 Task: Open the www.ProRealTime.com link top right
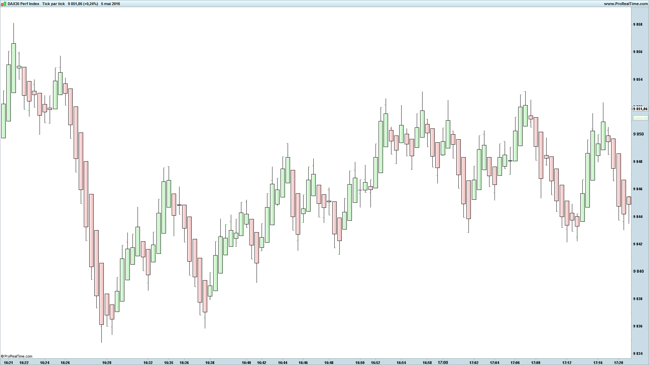625,4
